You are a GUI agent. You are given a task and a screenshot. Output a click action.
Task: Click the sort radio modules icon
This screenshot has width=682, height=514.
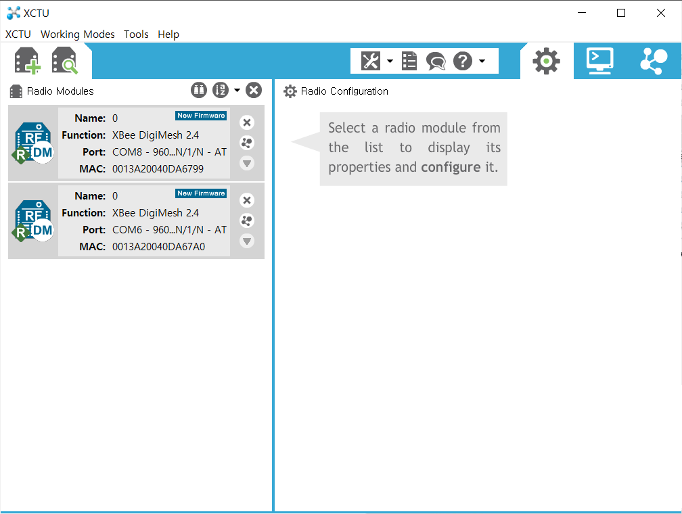click(221, 90)
